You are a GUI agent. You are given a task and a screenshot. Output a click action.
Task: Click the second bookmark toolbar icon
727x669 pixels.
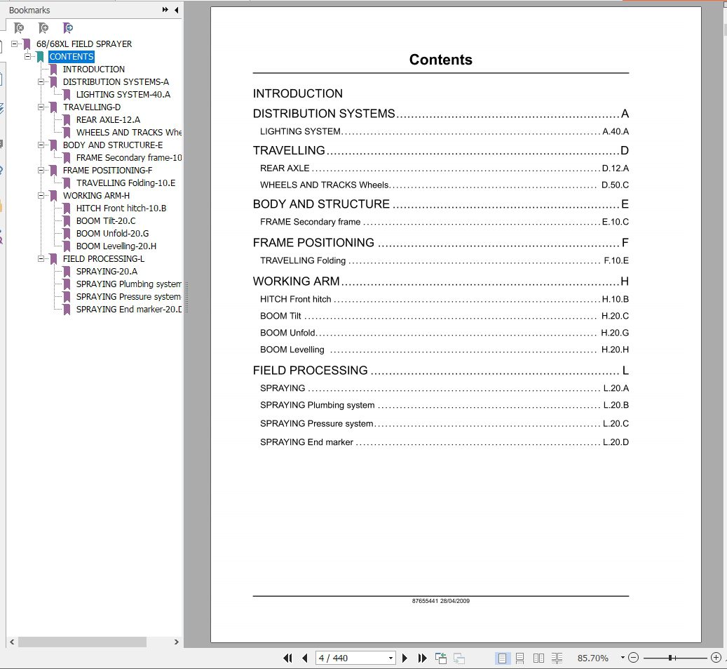pos(43,28)
